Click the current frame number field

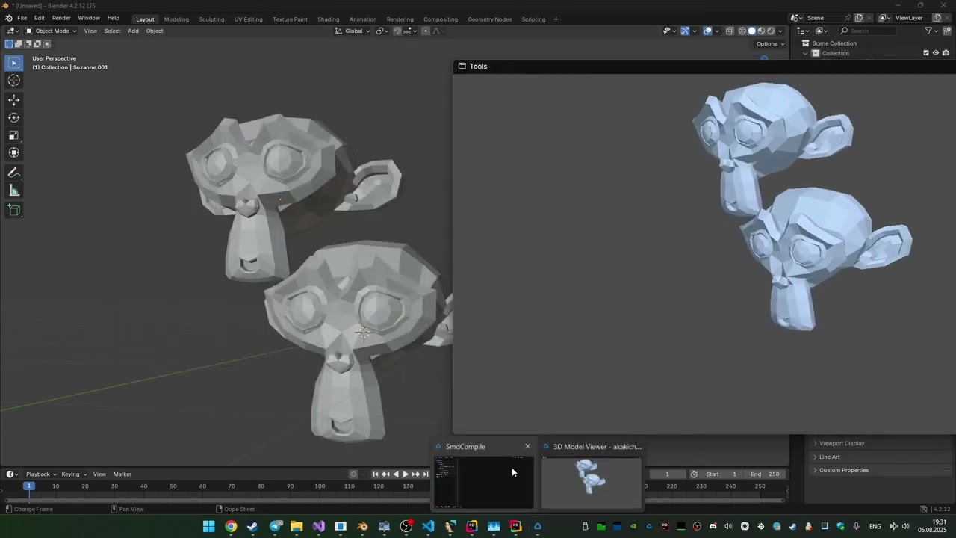[x=667, y=474]
